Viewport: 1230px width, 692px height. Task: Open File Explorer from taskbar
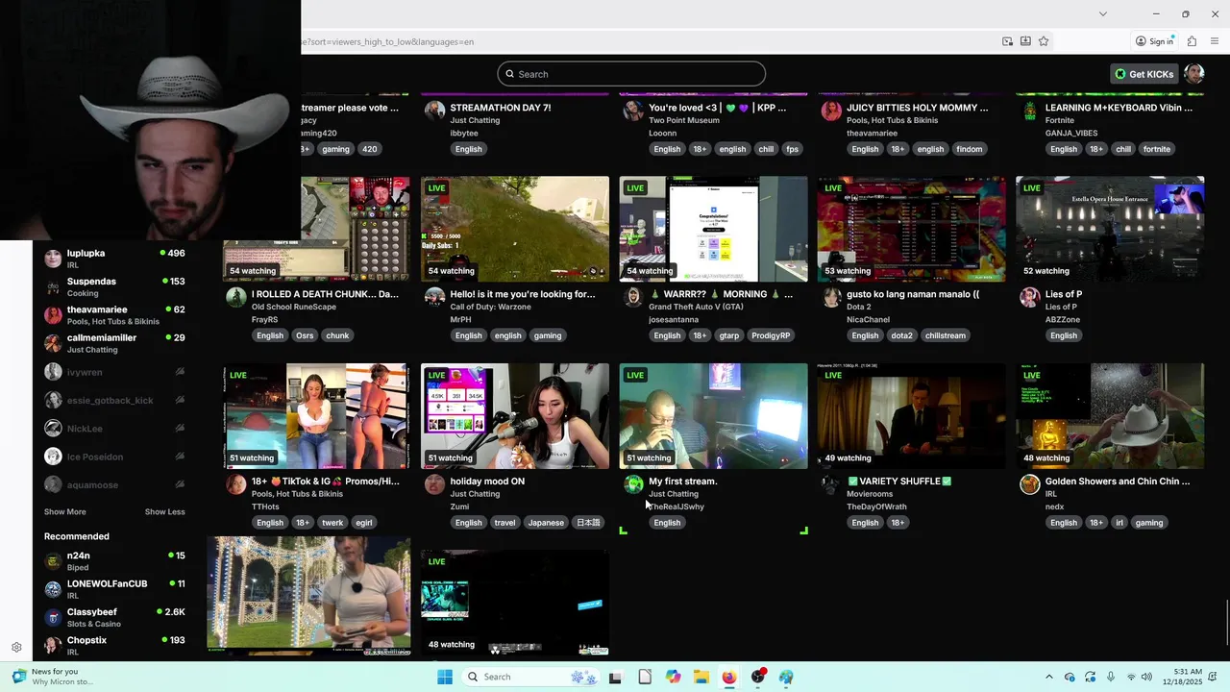(x=701, y=677)
